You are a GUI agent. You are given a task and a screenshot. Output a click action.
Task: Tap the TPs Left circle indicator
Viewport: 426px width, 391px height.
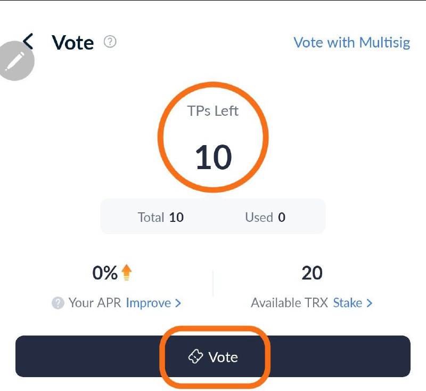(213, 137)
